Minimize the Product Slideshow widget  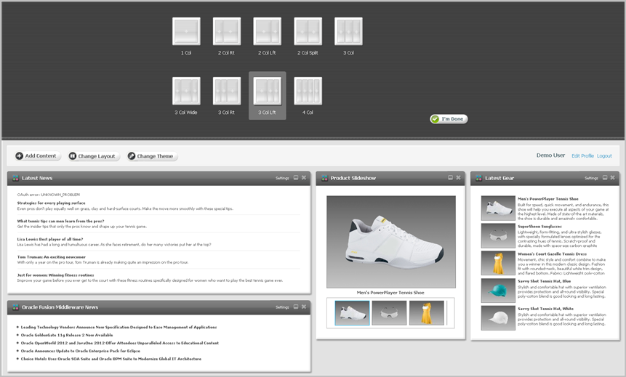click(x=450, y=178)
